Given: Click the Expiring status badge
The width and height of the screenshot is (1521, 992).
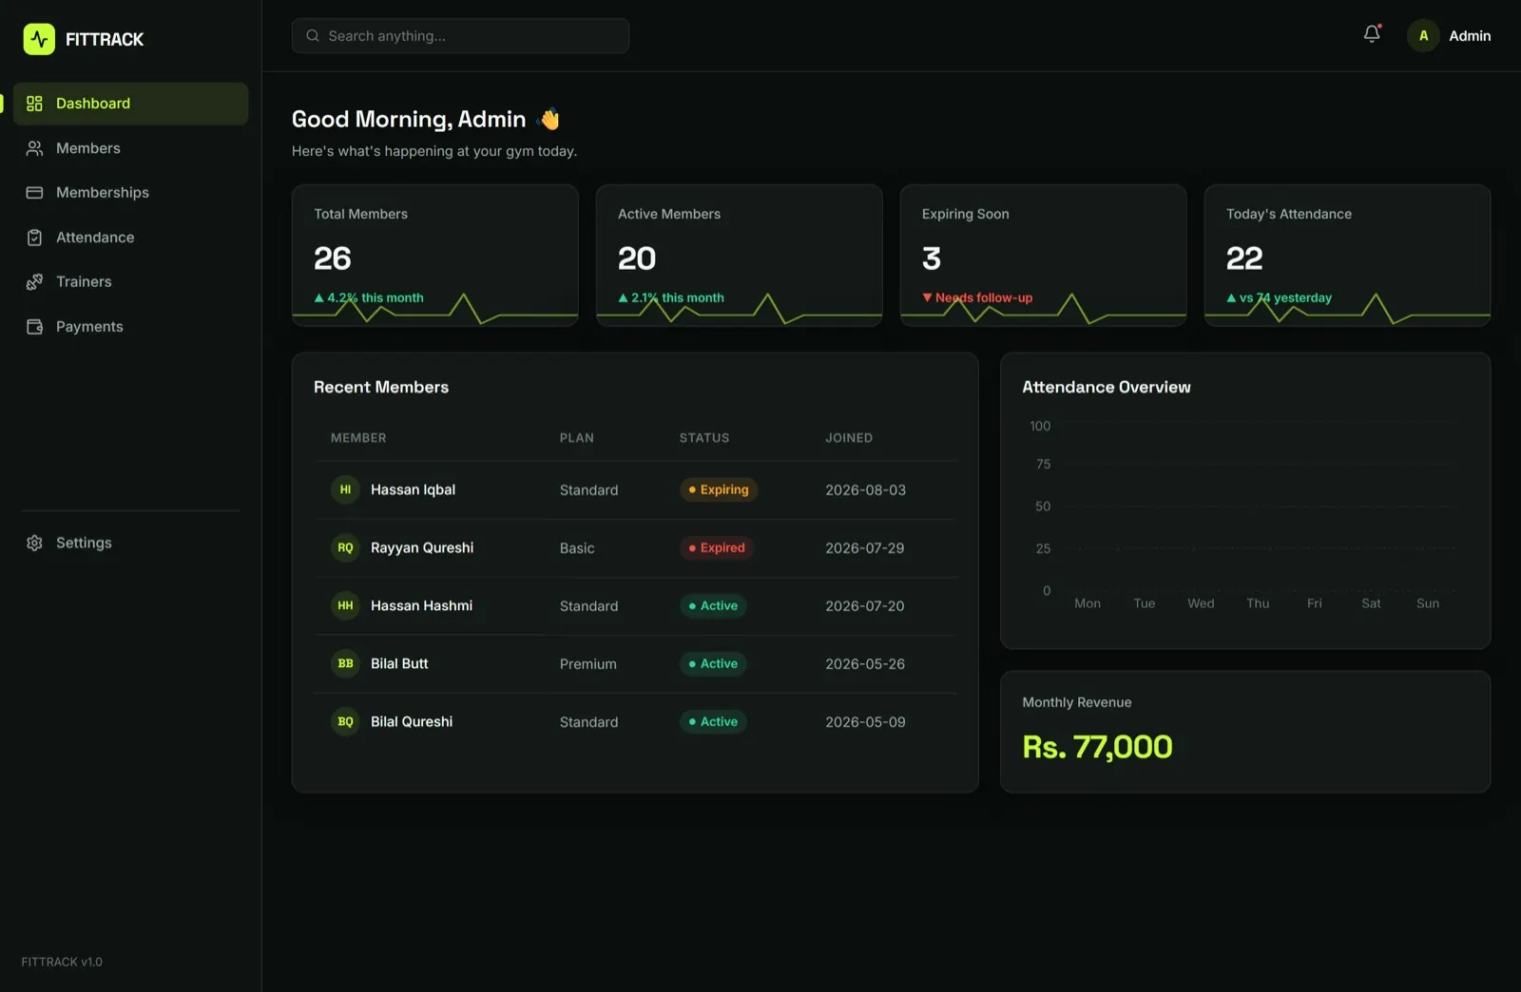Looking at the screenshot, I should (x=719, y=489).
